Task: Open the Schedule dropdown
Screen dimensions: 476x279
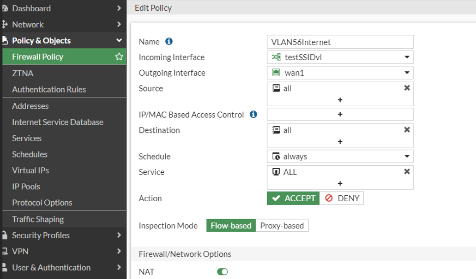Action: click(x=407, y=156)
